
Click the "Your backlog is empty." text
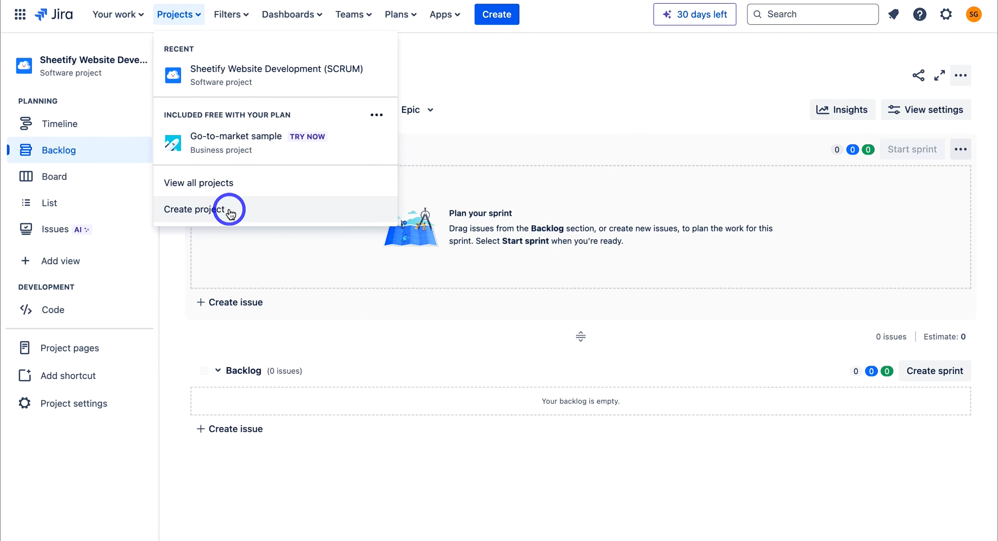pyautogui.click(x=580, y=401)
